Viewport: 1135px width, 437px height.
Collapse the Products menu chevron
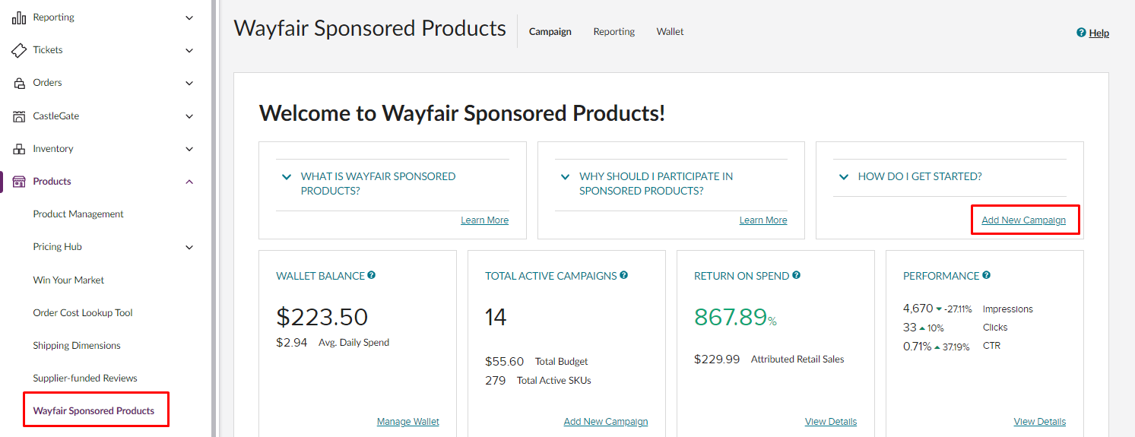coord(189,182)
